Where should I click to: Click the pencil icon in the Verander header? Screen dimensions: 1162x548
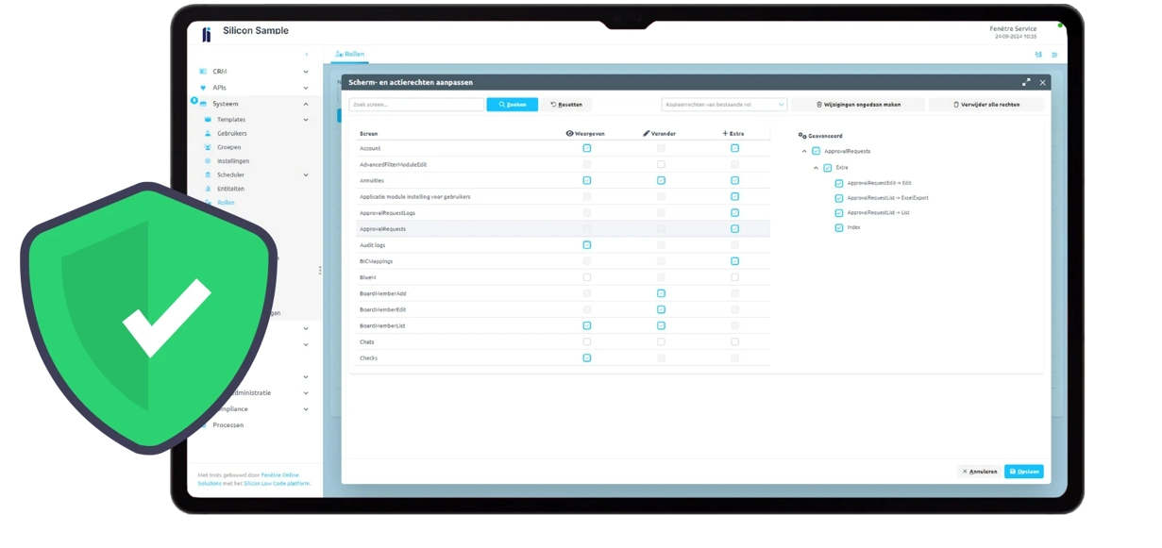click(646, 134)
